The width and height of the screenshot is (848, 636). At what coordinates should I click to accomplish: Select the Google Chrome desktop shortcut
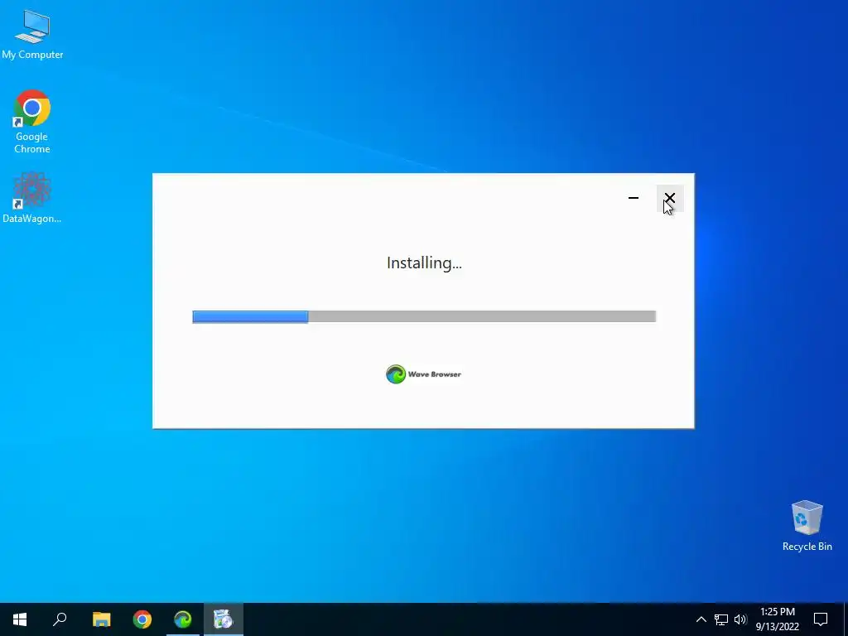coord(32,122)
